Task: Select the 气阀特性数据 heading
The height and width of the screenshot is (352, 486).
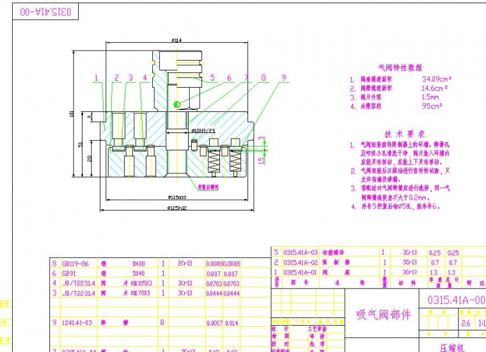Action: [x=400, y=67]
